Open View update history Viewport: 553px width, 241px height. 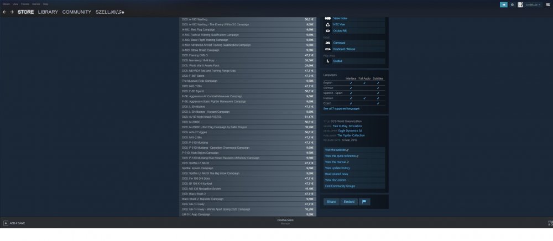coord(354,168)
